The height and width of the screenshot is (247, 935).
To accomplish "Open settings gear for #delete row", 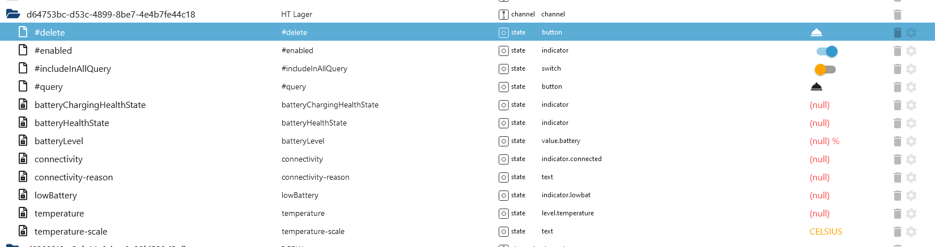I will (x=911, y=33).
